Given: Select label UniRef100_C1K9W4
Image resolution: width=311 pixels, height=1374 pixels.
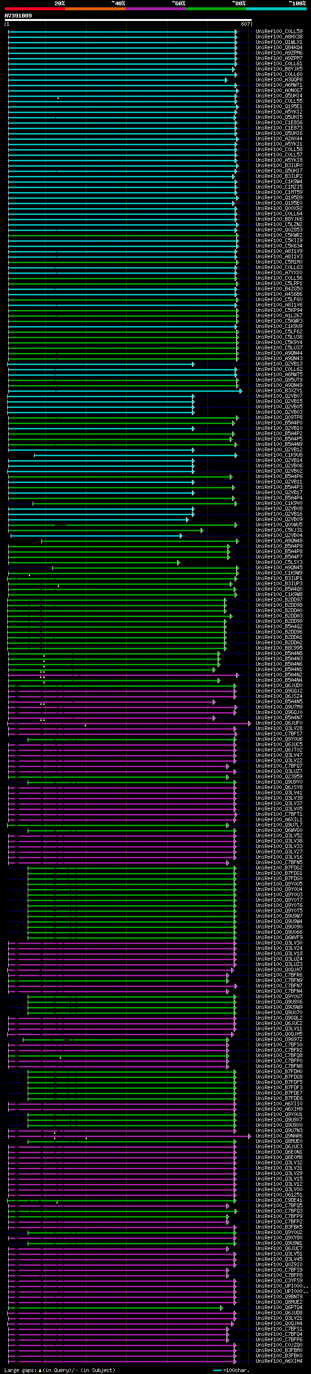Looking at the screenshot, I should 279,182.
